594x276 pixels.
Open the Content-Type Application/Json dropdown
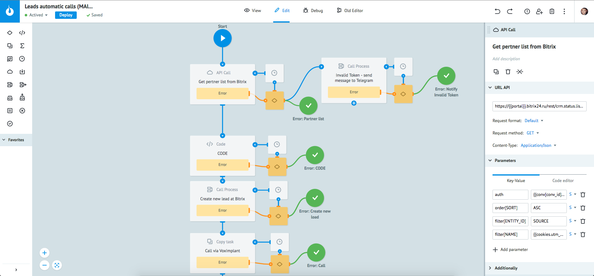coord(538,146)
